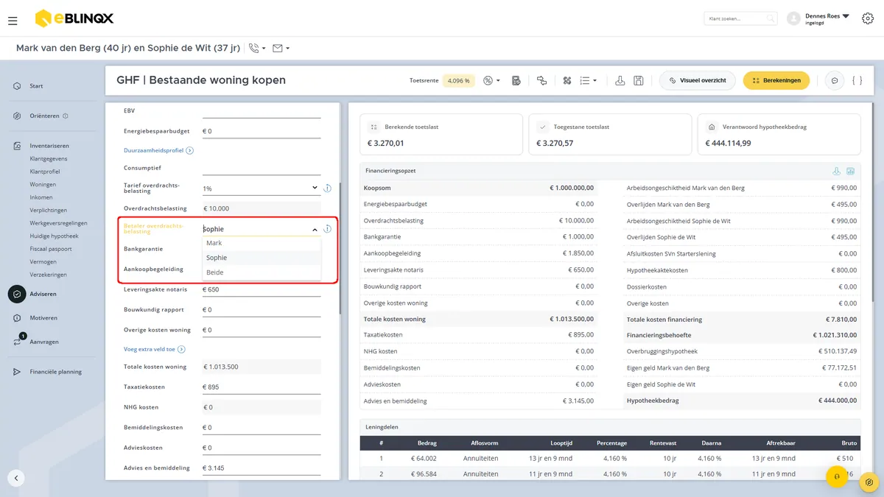Choose Mark in the Betaler dropdown list
This screenshot has width=884, height=497.
262,243
